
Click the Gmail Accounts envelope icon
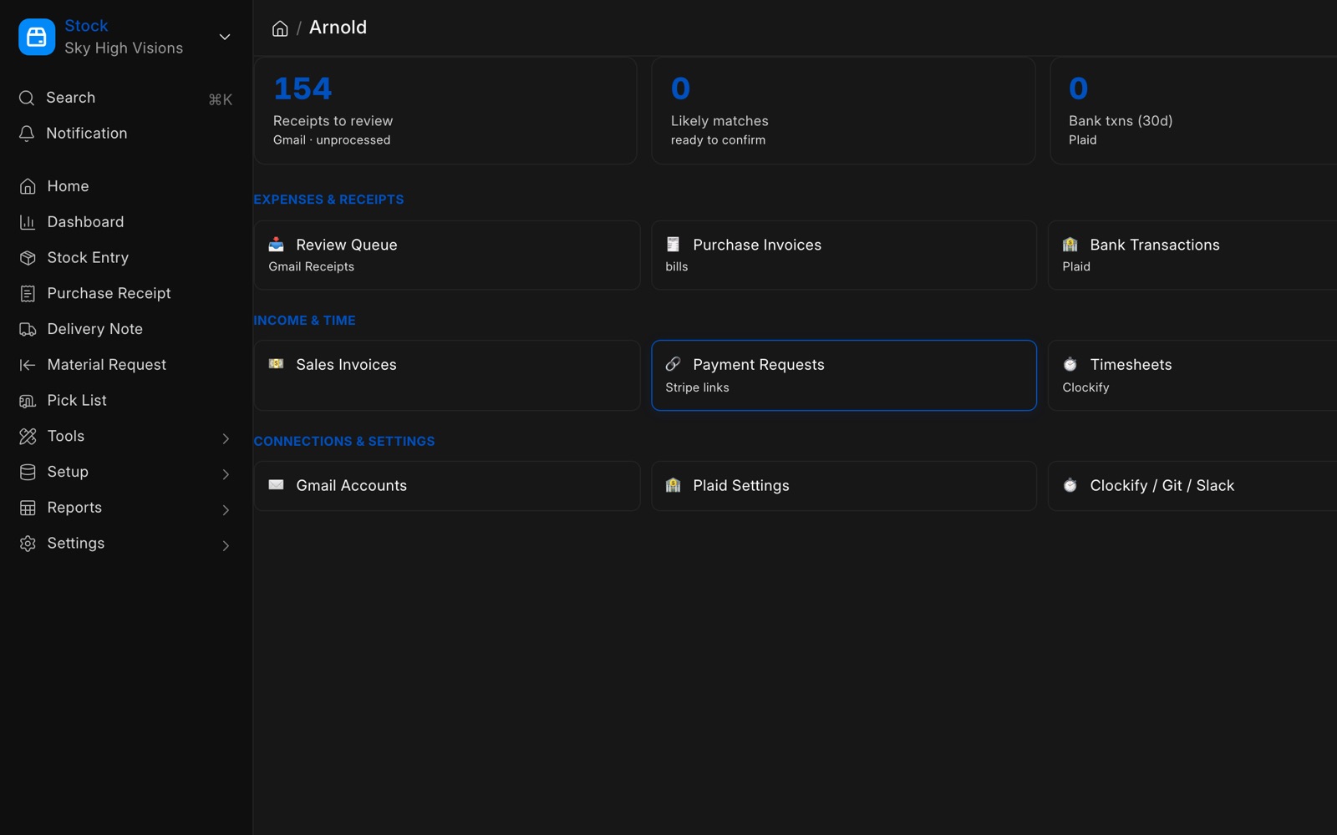click(277, 485)
